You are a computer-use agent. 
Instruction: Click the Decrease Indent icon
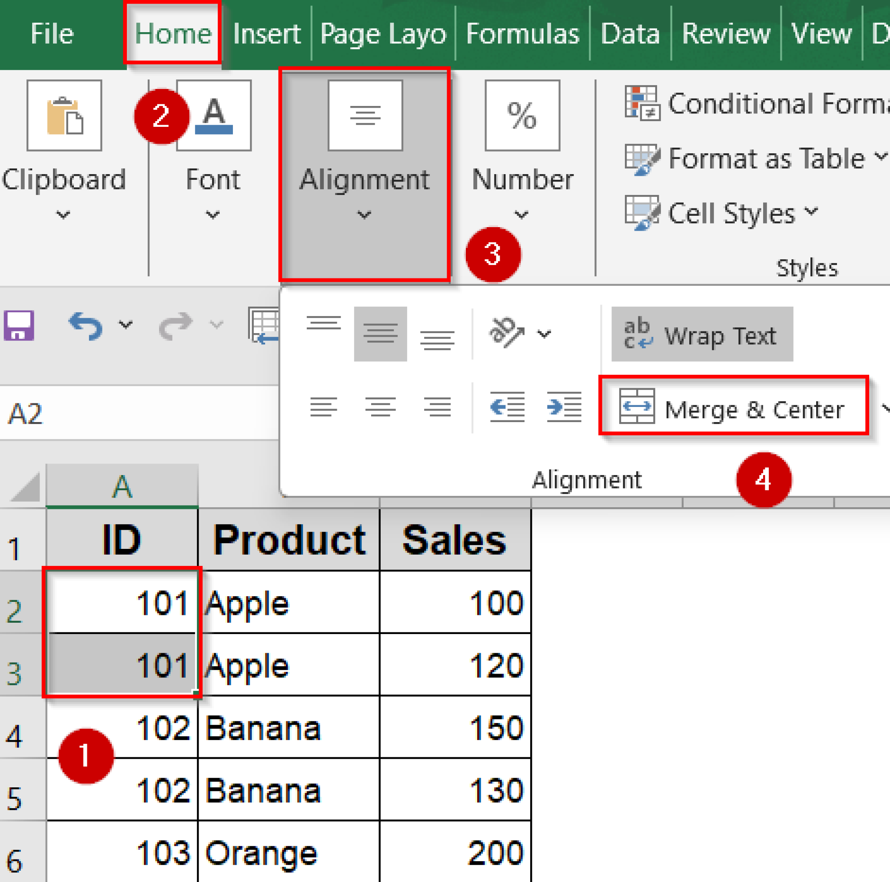point(507,406)
